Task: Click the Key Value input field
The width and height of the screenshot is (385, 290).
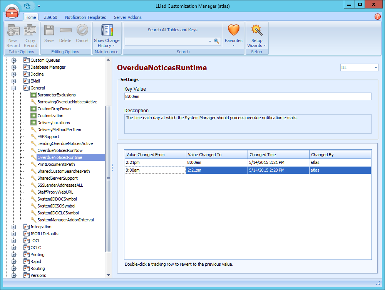Action: pyautogui.click(x=248, y=96)
